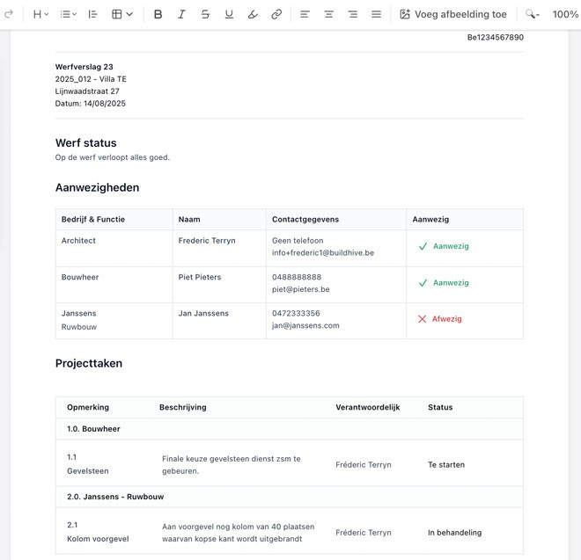Toggle bold formatting
Image resolution: width=581 pixels, height=560 pixels.
pos(158,14)
